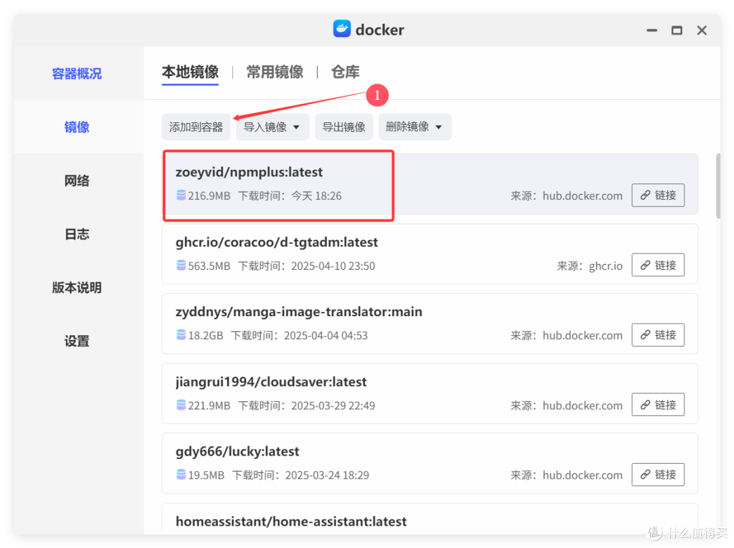This screenshot has width=734, height=548.
Task: Close the docker window
Action: pos(701,30)
